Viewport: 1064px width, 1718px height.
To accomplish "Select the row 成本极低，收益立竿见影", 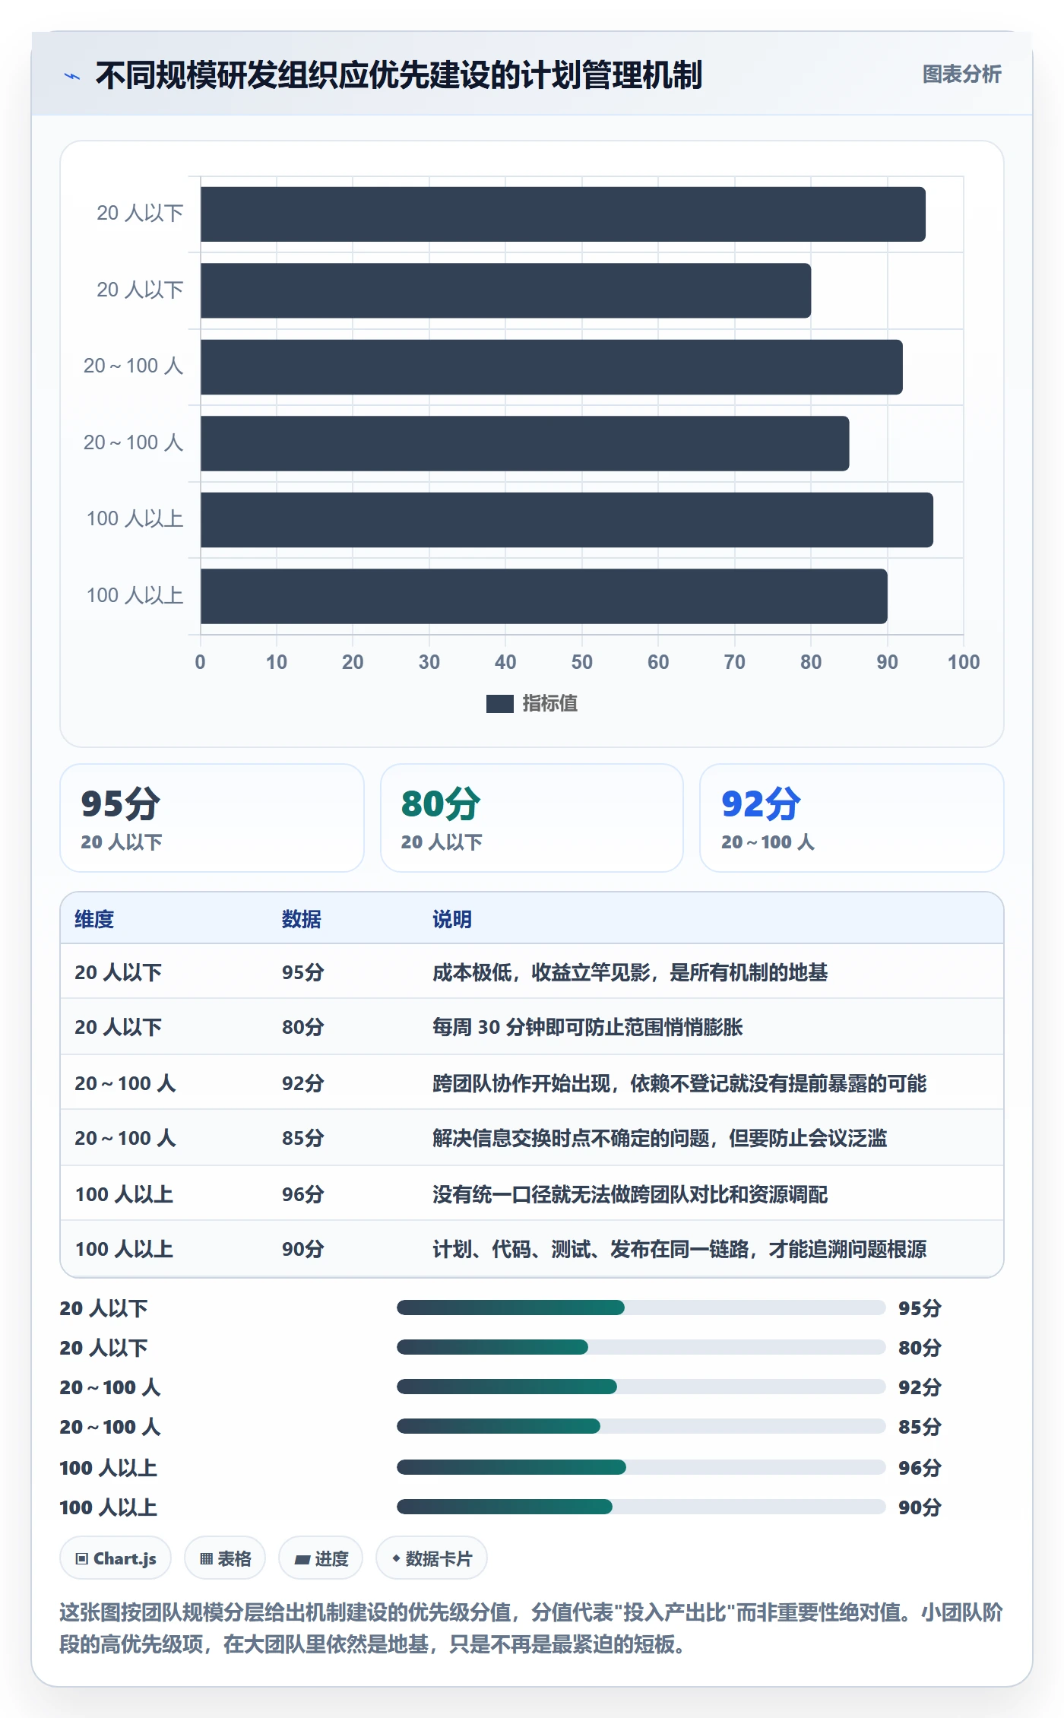I will point(532,972).
